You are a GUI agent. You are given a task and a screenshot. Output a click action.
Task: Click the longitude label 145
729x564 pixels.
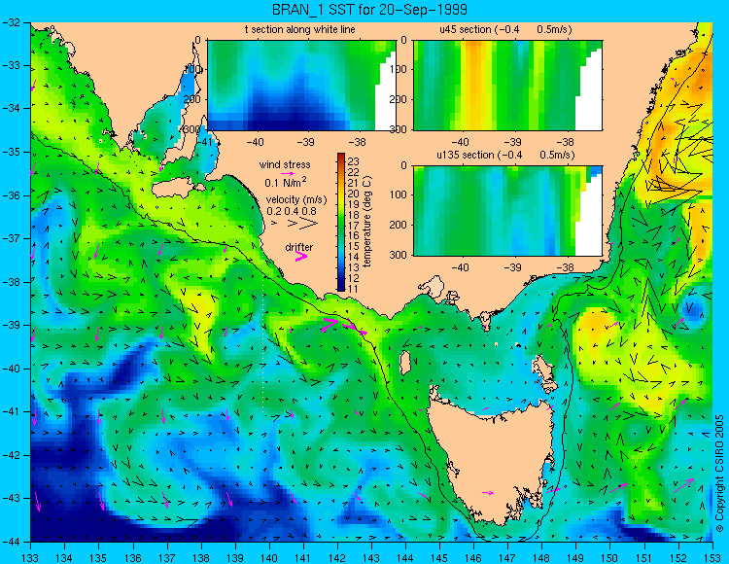pyautogui.click(x=439, y=558)
